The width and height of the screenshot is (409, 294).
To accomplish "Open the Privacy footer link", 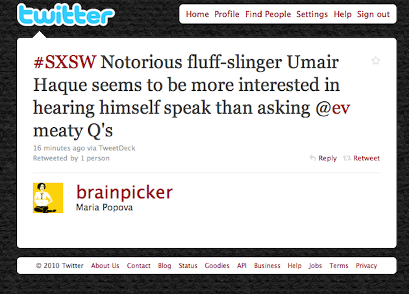I will pyautogui.click(x=367, y=265).
